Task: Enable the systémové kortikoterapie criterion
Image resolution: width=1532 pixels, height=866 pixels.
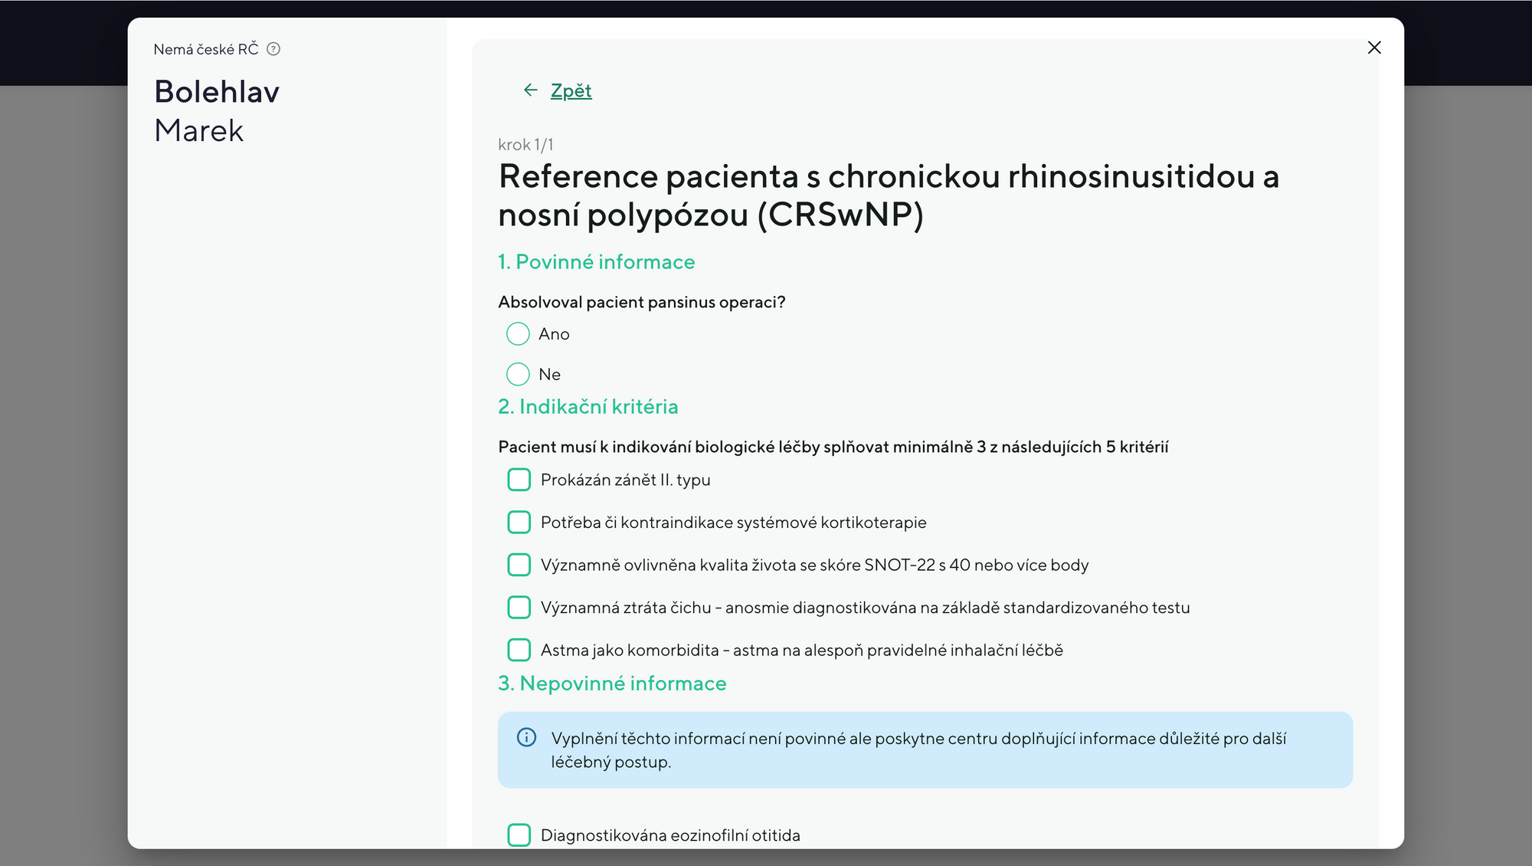Action: (519, 522)
